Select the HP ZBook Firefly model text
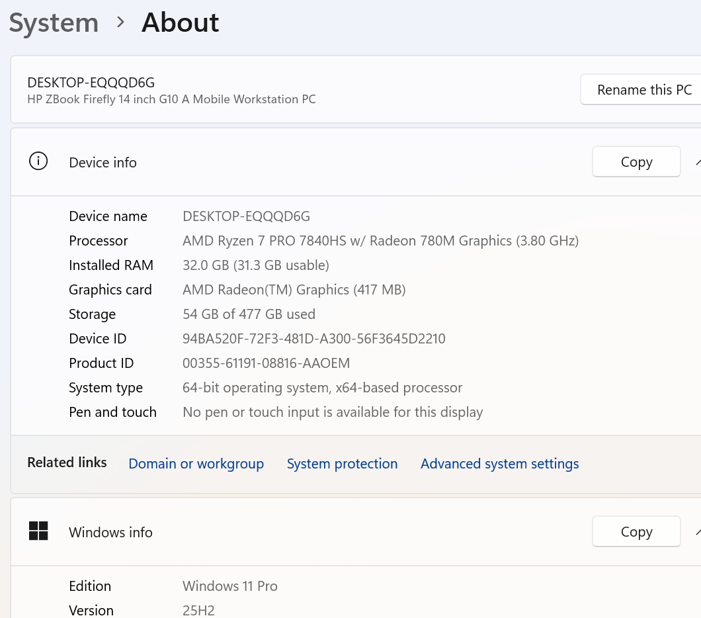The width and height of the screenshot is (701, 618). 171,99
